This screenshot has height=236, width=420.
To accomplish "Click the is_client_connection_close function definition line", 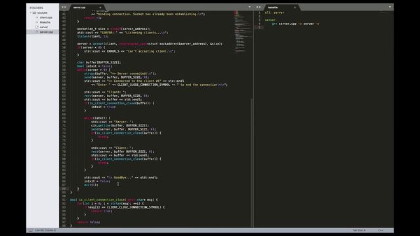I will (114, 200).
